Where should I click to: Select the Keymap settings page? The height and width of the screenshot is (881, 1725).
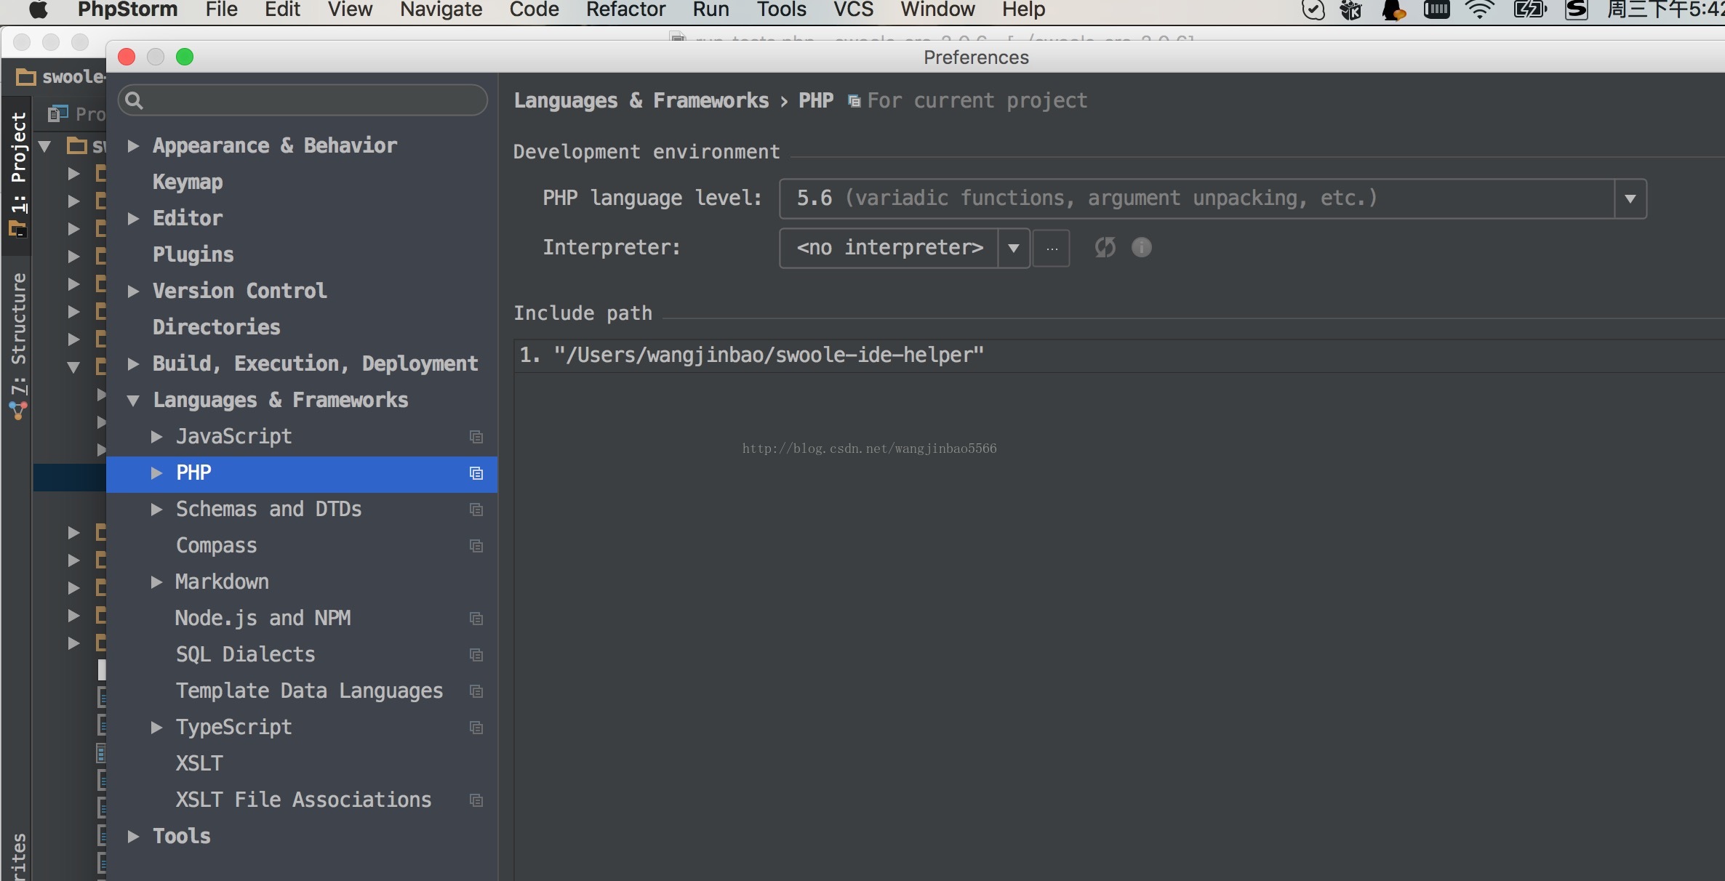click(188, 182)
